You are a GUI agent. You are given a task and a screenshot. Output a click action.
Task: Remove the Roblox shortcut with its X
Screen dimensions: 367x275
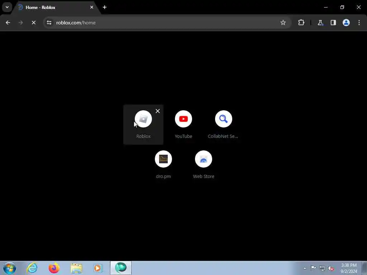[x=158, y=111]
